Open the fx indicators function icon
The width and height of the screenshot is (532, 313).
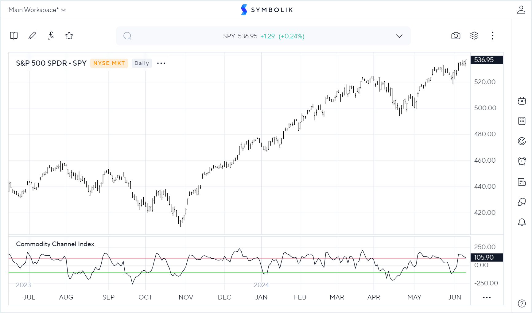[x=51, y=36]
